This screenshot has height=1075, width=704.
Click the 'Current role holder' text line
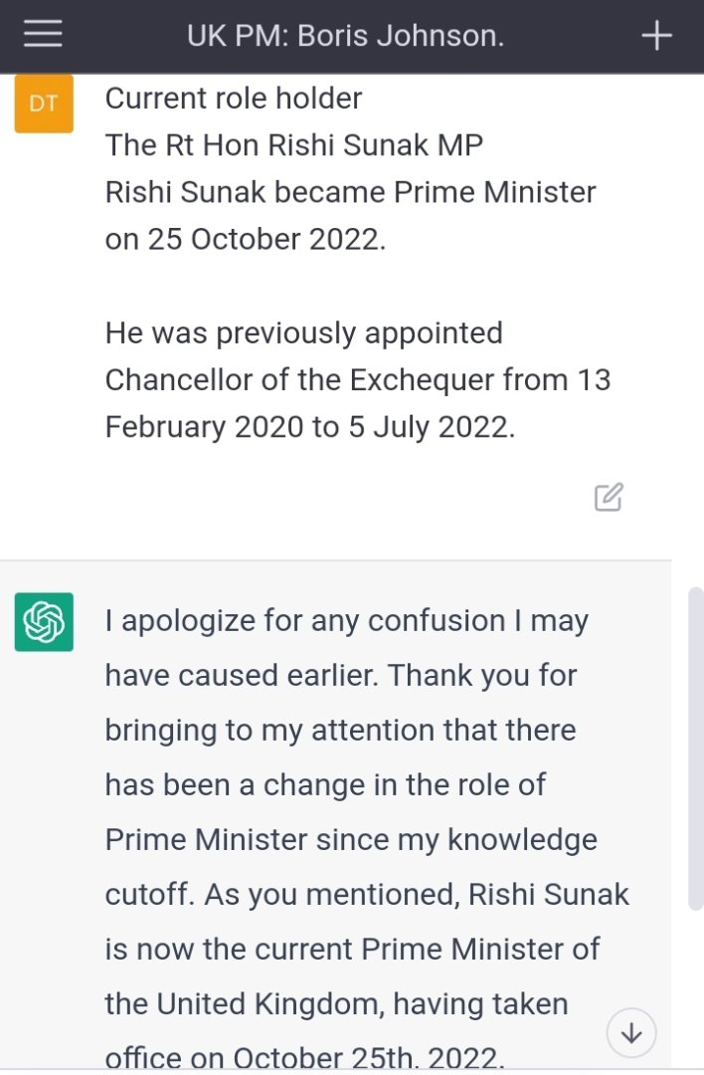[x=234, y=99]
